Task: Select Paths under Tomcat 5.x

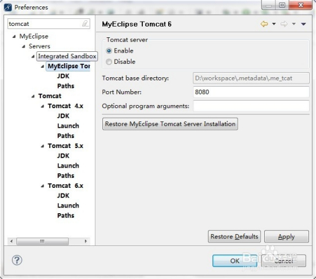Action: coord(66,175)
